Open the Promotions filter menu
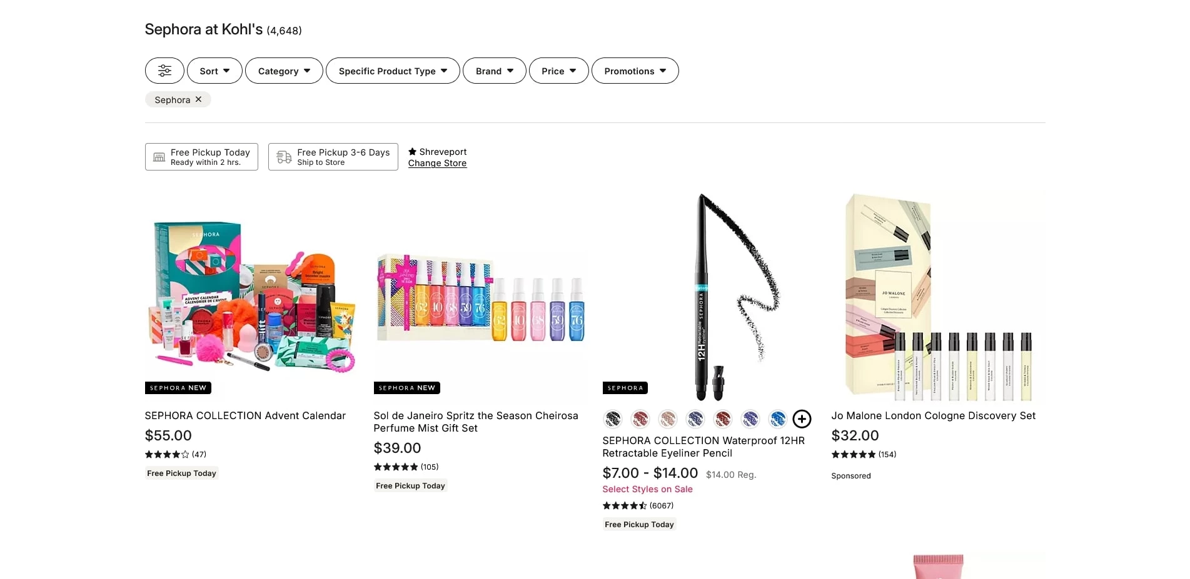 coord(635,71)
